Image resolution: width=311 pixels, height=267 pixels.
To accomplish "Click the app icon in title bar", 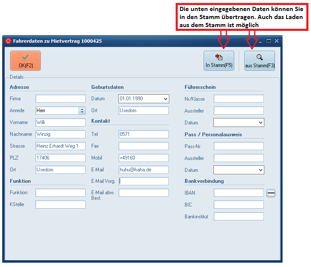I will 8,41.
